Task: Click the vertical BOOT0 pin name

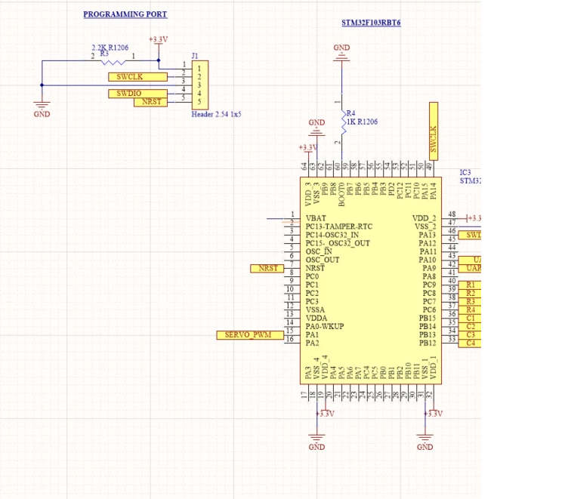Action: pos(341,195)
